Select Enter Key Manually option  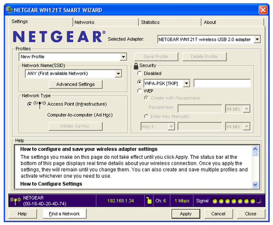[x=146, y=117]
